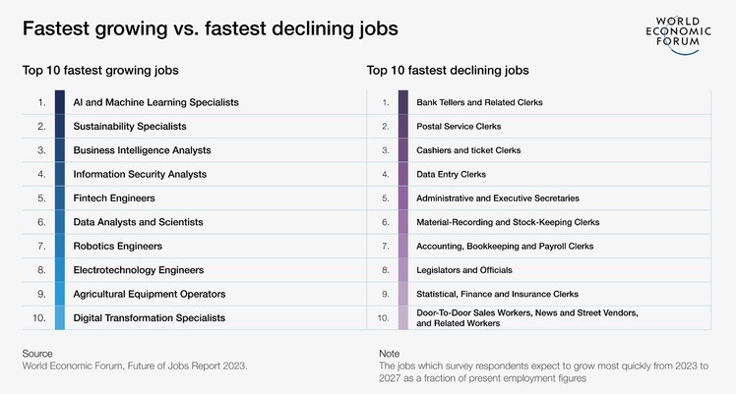Select the Fintech Engineers row
Image resolution: width=738 pixels, height=394 pixels.
point(113,198)
